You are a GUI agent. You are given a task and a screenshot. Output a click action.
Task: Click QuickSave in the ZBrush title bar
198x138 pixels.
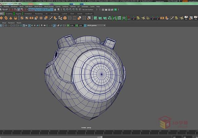pyautogui.click(x=160, y=1)
